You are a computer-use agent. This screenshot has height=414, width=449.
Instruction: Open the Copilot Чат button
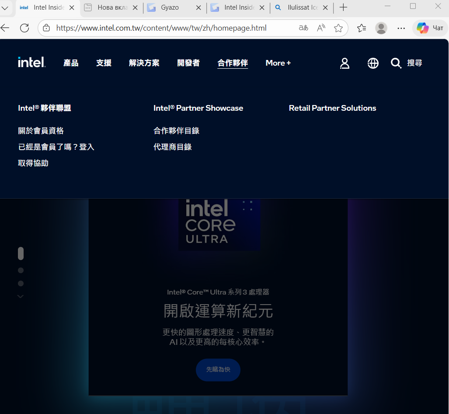pos(430,28)
